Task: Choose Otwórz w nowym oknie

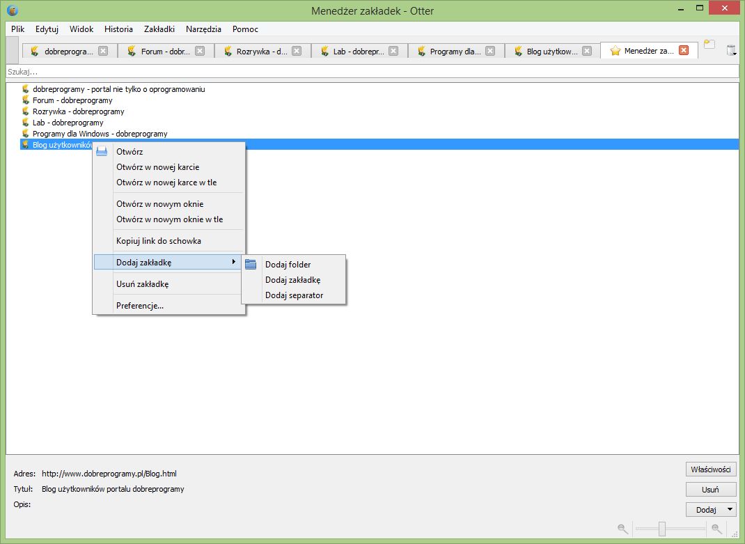Action: click(x=169, y=204)
